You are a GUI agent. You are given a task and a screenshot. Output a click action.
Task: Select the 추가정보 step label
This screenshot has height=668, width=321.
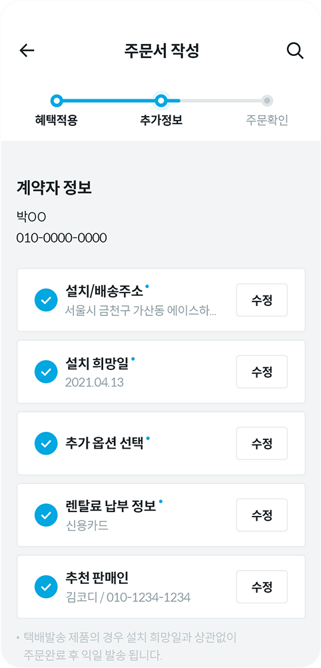[x=161, y=121]
